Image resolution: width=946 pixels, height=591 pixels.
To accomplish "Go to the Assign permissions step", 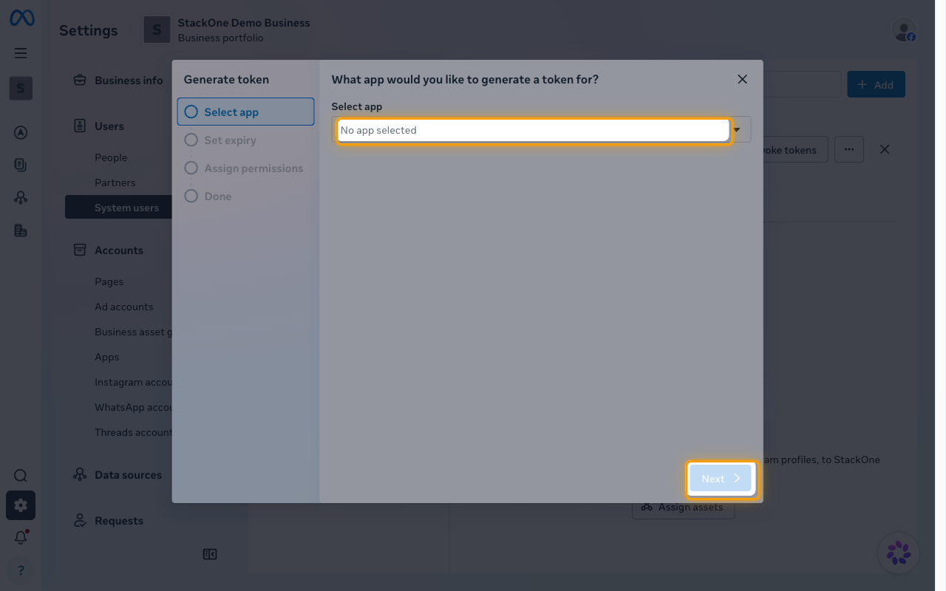I will tap(245, 168).
